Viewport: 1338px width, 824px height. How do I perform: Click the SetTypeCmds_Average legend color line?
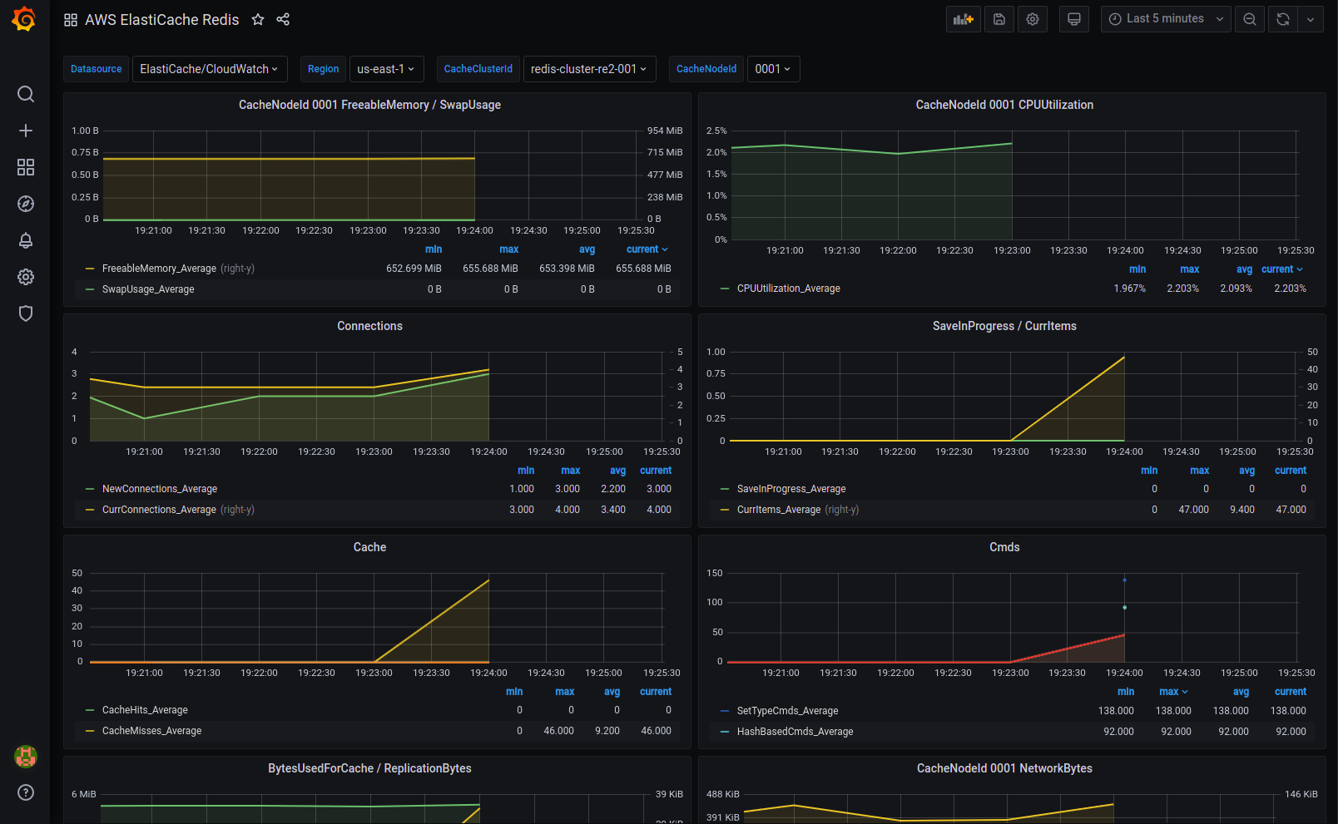[725, 711]
